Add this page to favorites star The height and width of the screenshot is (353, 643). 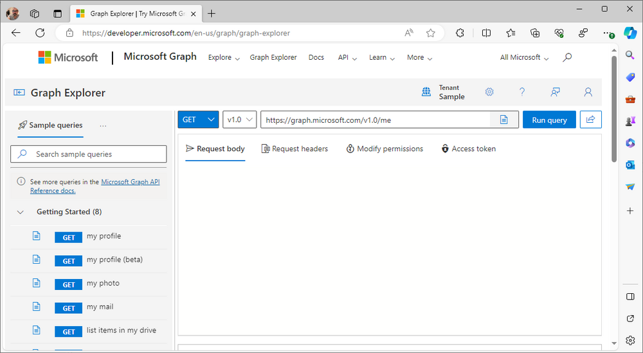click(431, 33)
